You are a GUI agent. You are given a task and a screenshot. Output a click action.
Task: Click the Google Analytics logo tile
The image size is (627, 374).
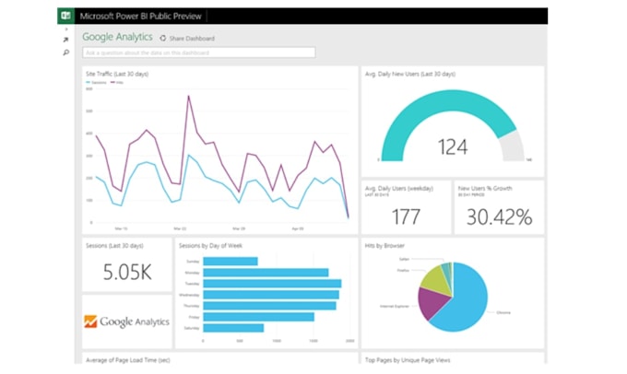click(127, 321)
